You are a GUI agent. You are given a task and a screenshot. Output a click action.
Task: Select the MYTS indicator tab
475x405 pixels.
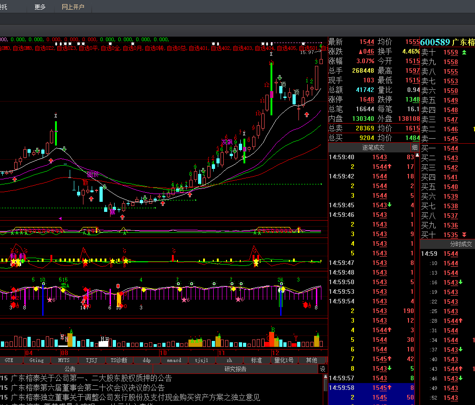pos(64,360)
